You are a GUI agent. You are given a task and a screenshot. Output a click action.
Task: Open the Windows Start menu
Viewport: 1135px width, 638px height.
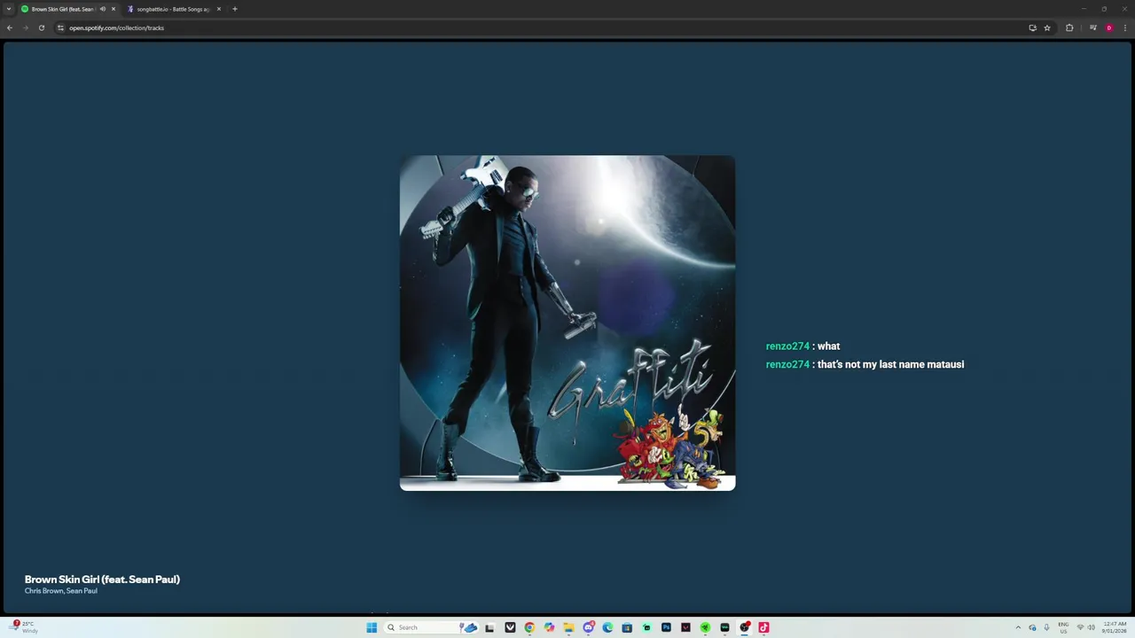[x=372, y=627]
